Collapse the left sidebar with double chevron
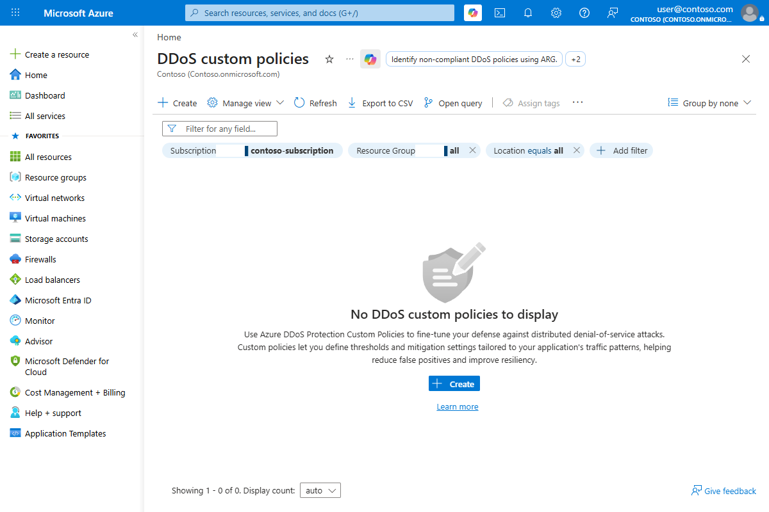 135,35
